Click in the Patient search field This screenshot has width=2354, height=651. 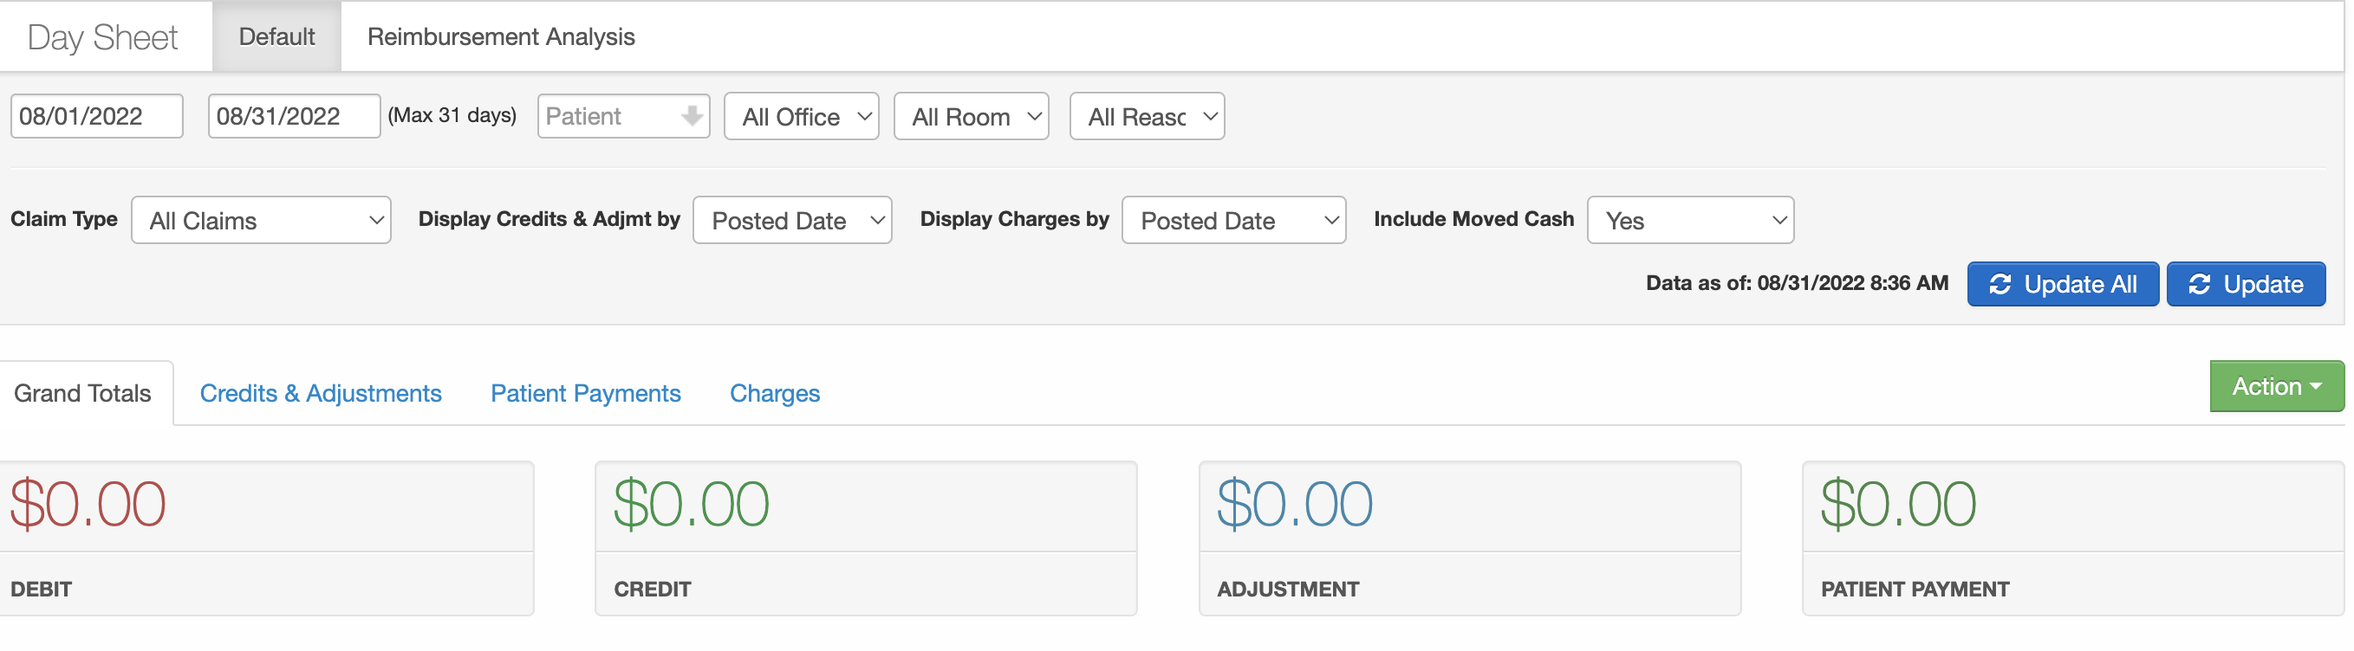623,116
